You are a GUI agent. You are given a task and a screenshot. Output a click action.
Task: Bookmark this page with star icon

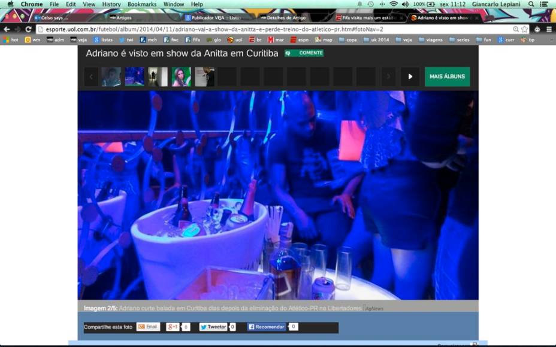click(x=525, y=29)
